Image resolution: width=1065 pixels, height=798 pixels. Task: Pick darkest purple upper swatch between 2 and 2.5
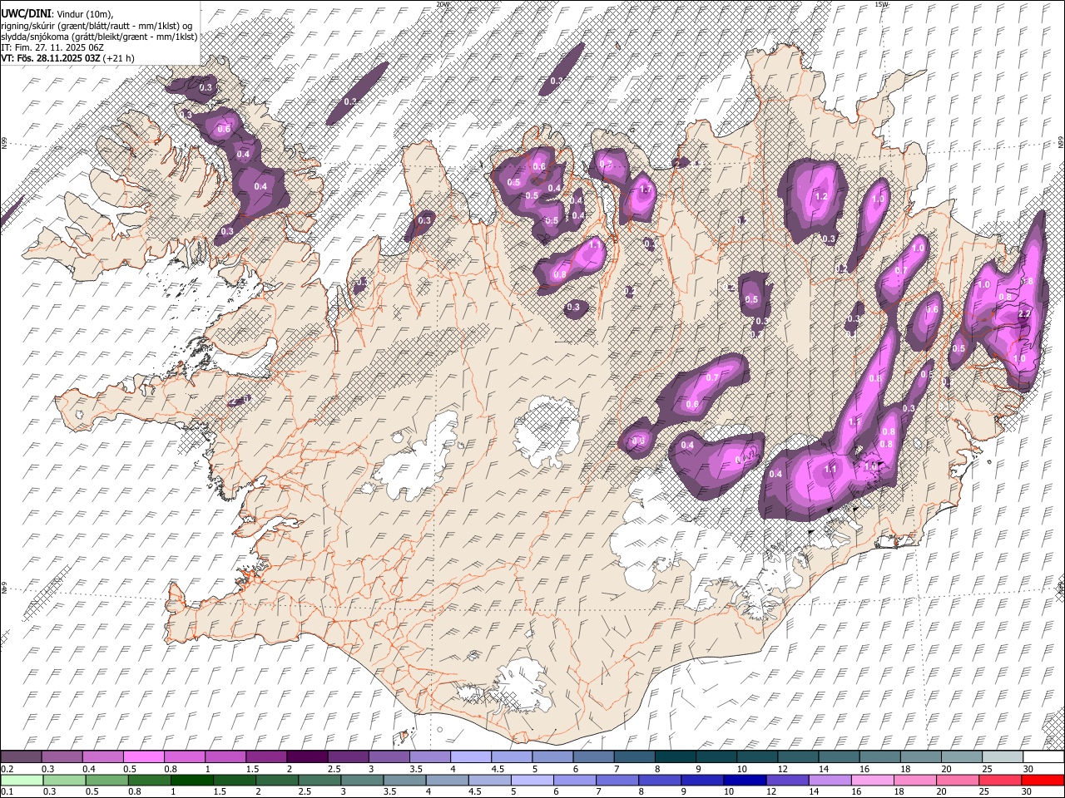pyautogui.click(x=306, y=757)
